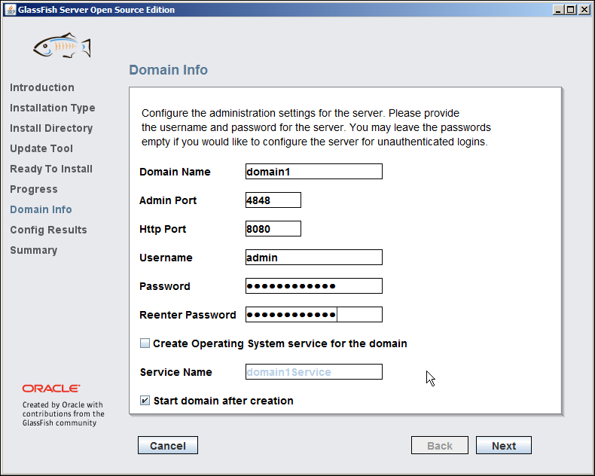Viewport: 595px width, 476px height.
Task: Click the Java icon in title bar
Action: [x=9, y=10]
